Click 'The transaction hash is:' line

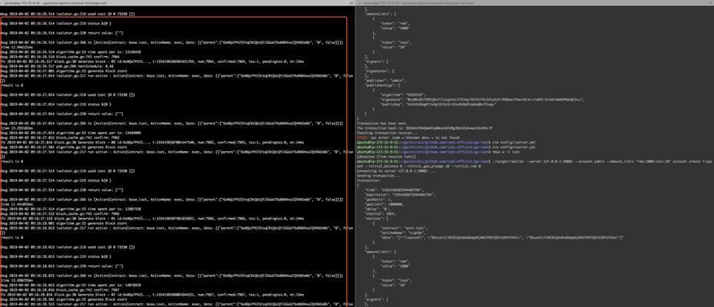coord(425,128)
